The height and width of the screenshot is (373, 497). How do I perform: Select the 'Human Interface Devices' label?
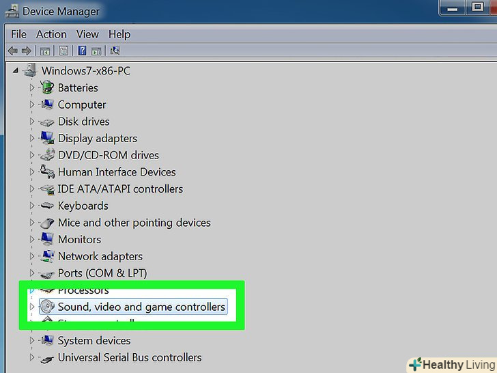point(117,172)
